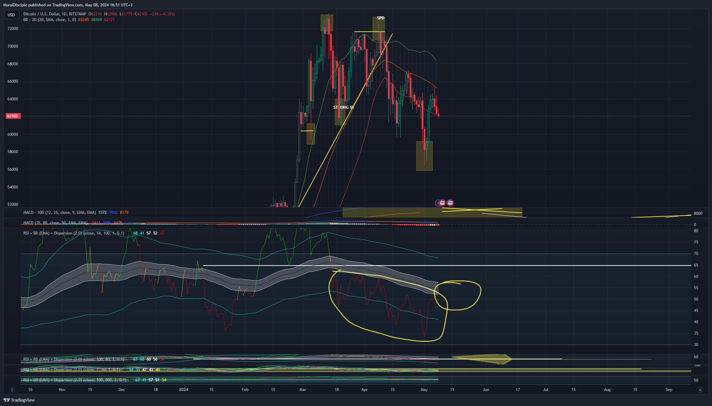Click the change value −218 (−0.35%)
The width and height of the screenshot is (712, 406).
pyautogui.click(x=162, y=14)
